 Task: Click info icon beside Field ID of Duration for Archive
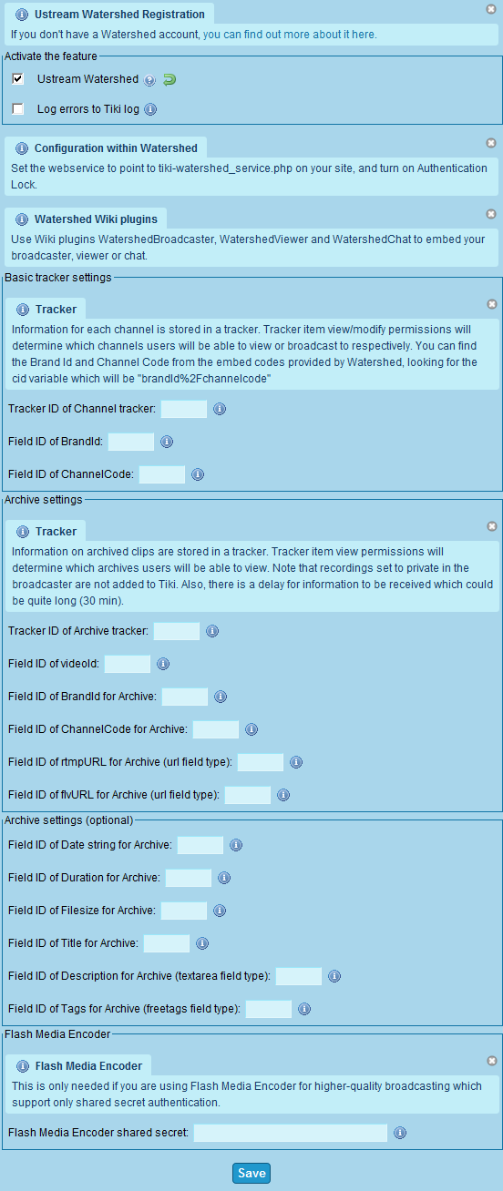point(224,878)
